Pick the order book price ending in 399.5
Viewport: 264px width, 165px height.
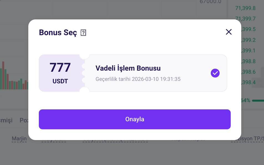[248, 29]
